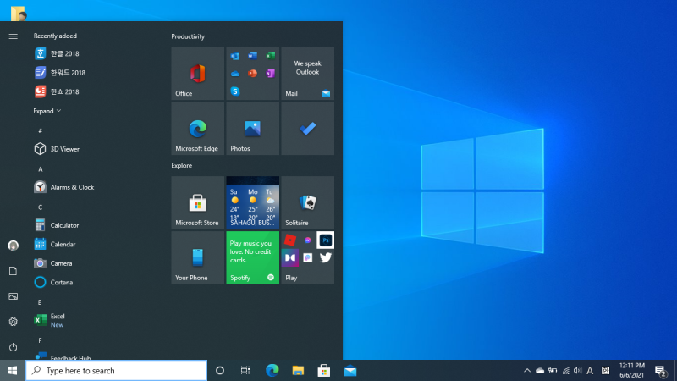The image size is (677, 381).
Task: Open the Play folder tile
Action: (x=307, y=257)
